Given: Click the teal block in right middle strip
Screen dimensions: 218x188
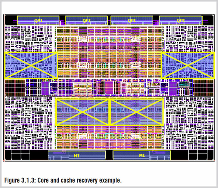Looking at the screenshot, I should 184,84.
